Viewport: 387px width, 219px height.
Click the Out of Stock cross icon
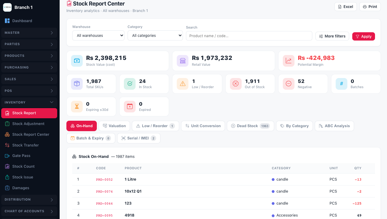pos(236,84)
